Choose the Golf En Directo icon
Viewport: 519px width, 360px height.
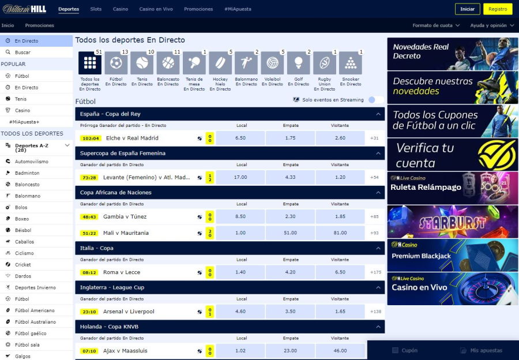tap(299, 63)
